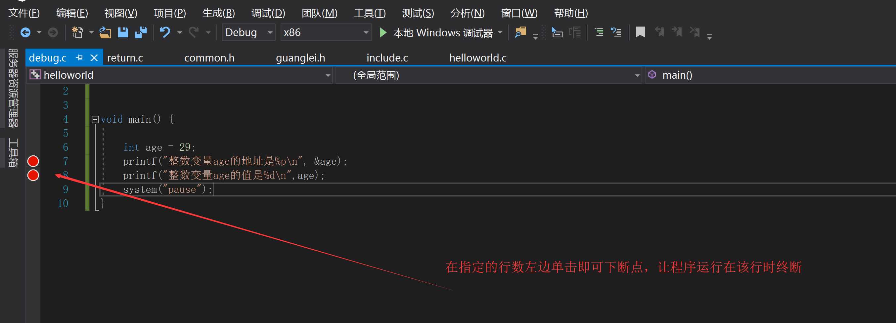Open the 分析(N) menu
The image size is (896, 323).
(467, 13)
